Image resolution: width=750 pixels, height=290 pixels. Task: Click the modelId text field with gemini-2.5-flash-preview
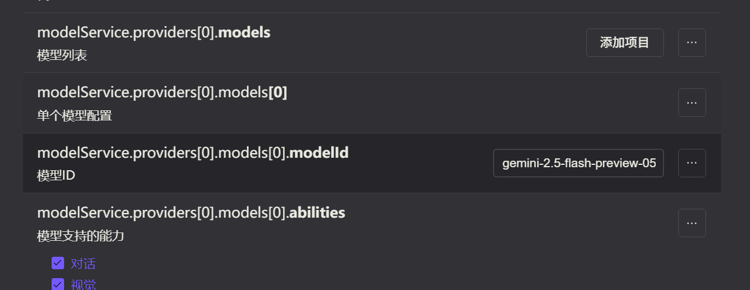click(579, 163)
